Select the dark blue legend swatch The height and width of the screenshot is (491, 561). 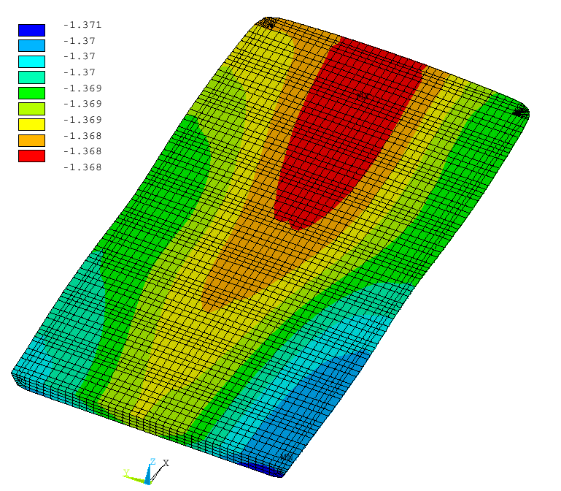[x=31, y=30]
